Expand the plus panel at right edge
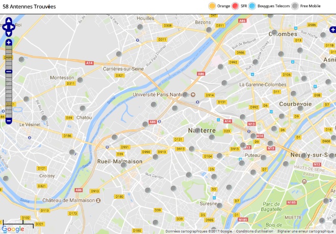Screen dimensions: 336x234 pyautogui.click(x=333, y=30)
